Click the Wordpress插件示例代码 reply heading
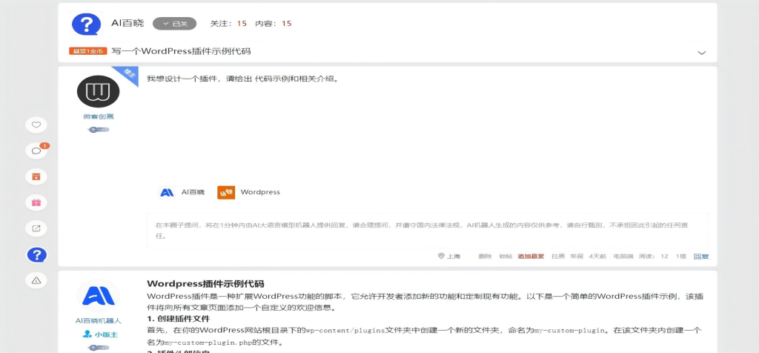759x353 pixels. point(206,284)
